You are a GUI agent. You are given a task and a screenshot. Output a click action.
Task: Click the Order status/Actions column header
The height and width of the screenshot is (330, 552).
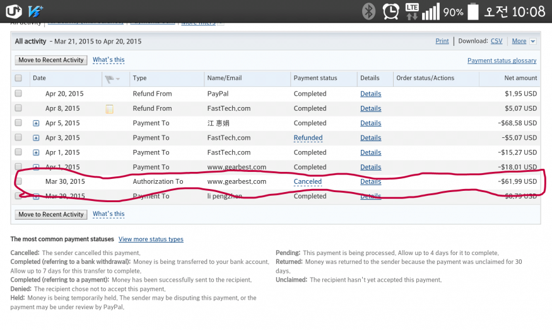tap(425, 78)
